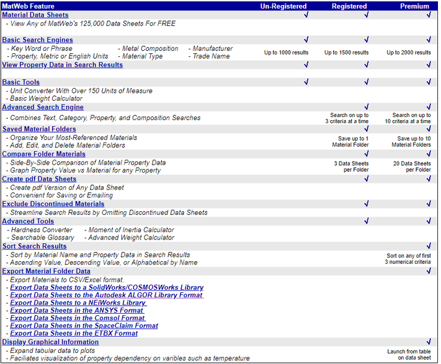Open Export Data Sheets to Autodesk ALGOR Format

point(107,295)
